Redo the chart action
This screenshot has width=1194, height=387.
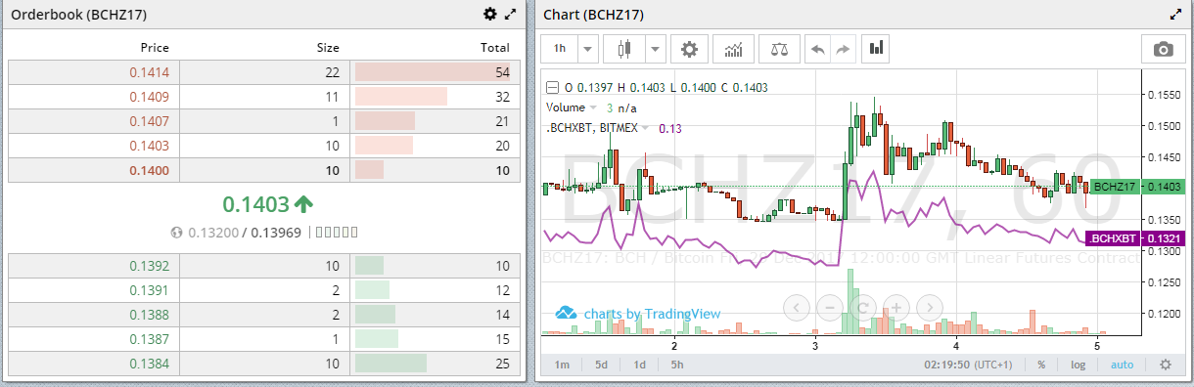pos(843,48)
